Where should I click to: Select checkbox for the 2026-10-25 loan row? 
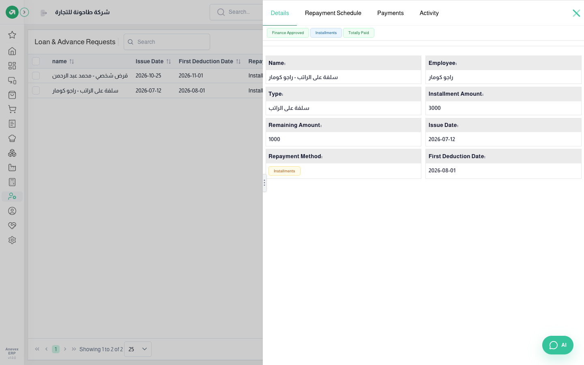click(x=36, y=75)
